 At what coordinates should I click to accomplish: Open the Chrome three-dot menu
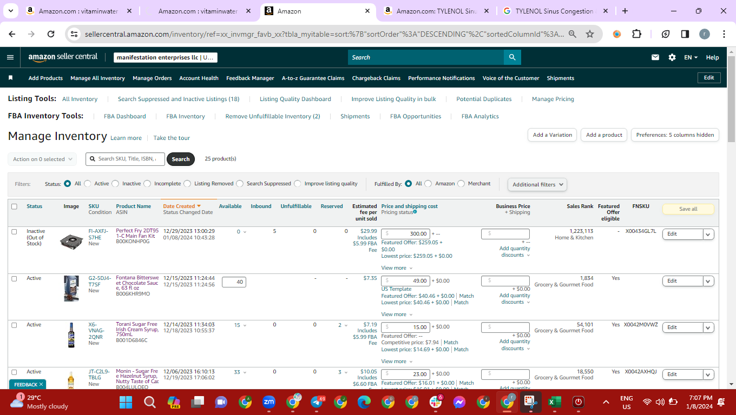(x=724, y=34)
